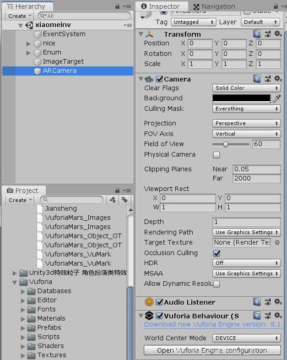The height and width of the screenshot is (360, 287).
Task: Disable the Camera component checkbox
Action: click(x=159, y=79)
